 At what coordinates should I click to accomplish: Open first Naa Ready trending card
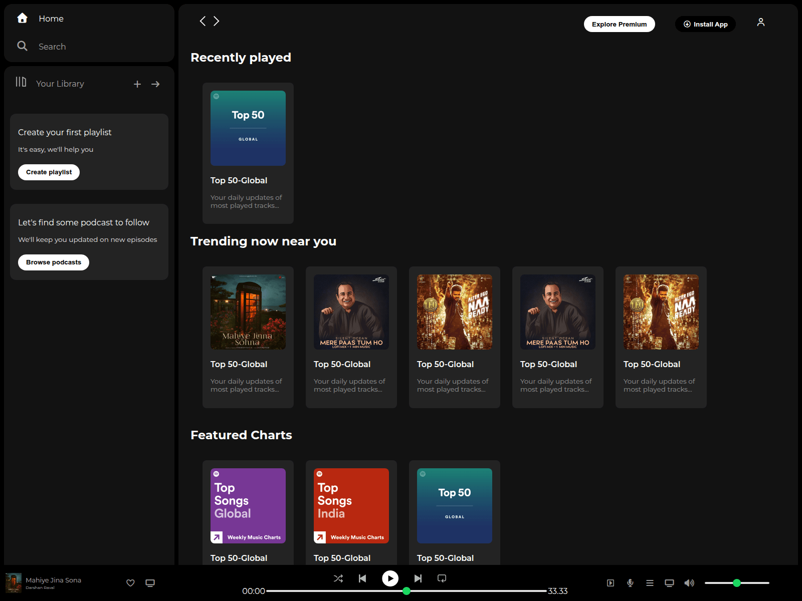pyautogui.click(x=455, y=337)
